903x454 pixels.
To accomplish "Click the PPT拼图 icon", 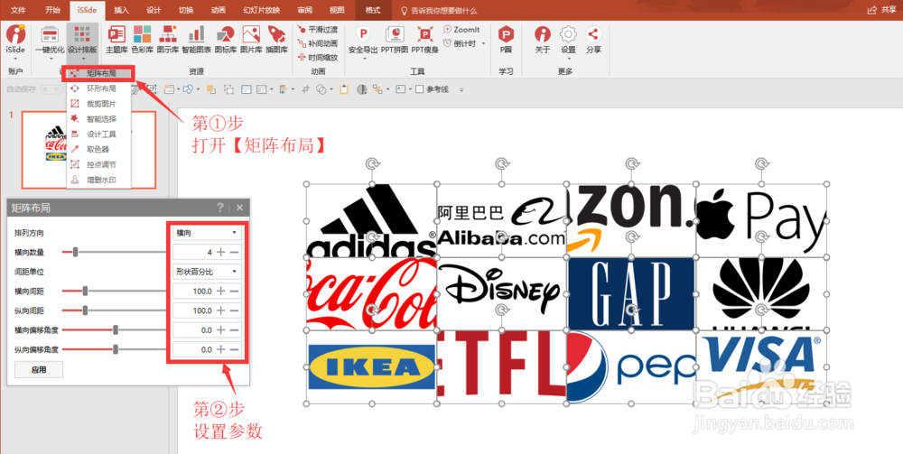I will (x=395, y=40).
